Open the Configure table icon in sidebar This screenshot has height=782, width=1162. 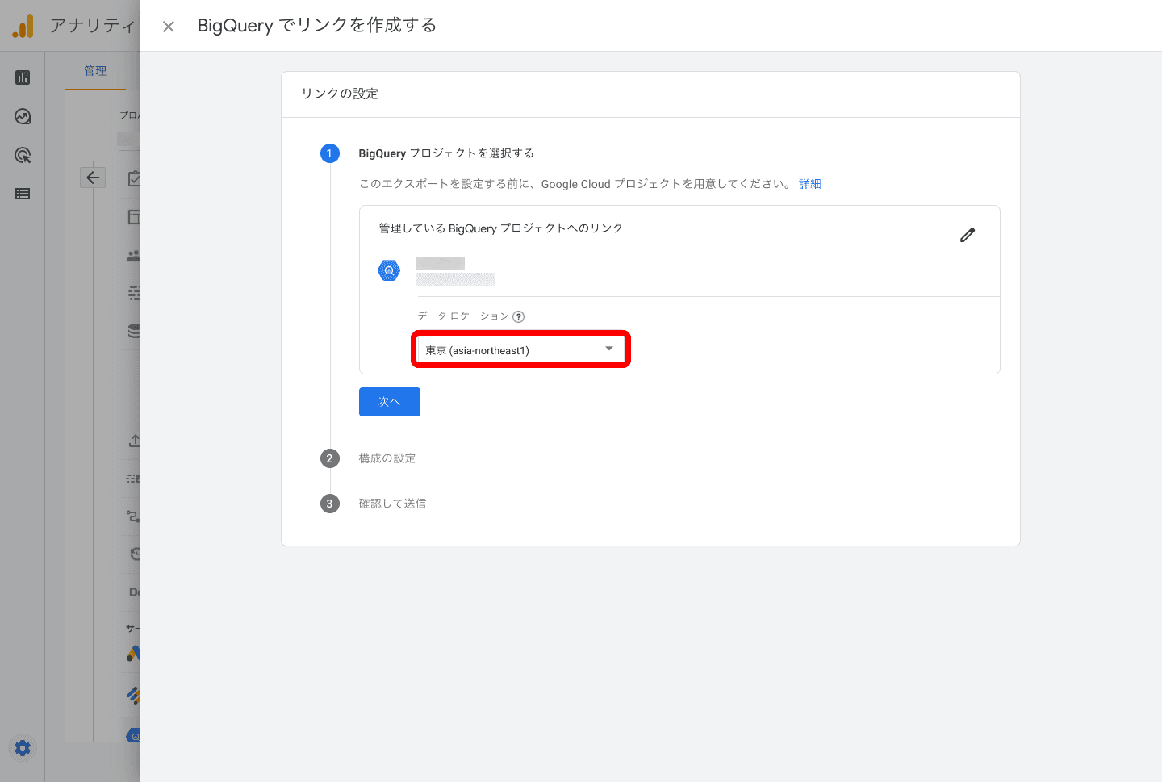point(23,194)
